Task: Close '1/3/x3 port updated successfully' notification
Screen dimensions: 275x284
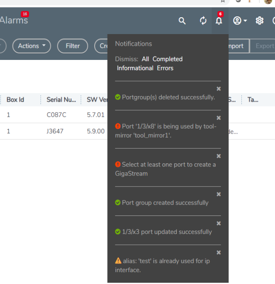Action: (219, 224)
